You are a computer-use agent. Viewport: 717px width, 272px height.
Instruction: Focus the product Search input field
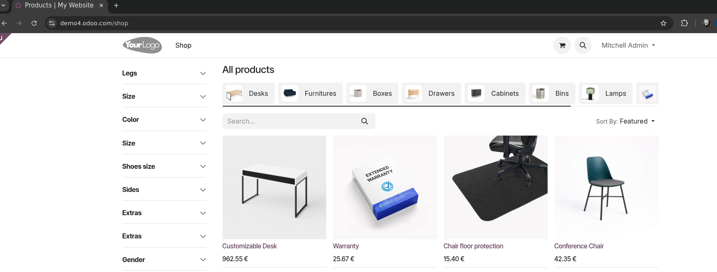(290, 121)
